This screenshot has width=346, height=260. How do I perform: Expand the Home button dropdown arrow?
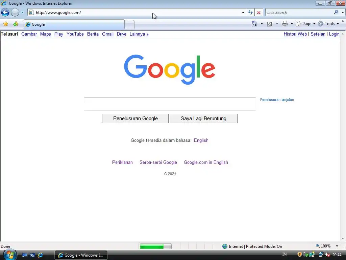(262, 24)
